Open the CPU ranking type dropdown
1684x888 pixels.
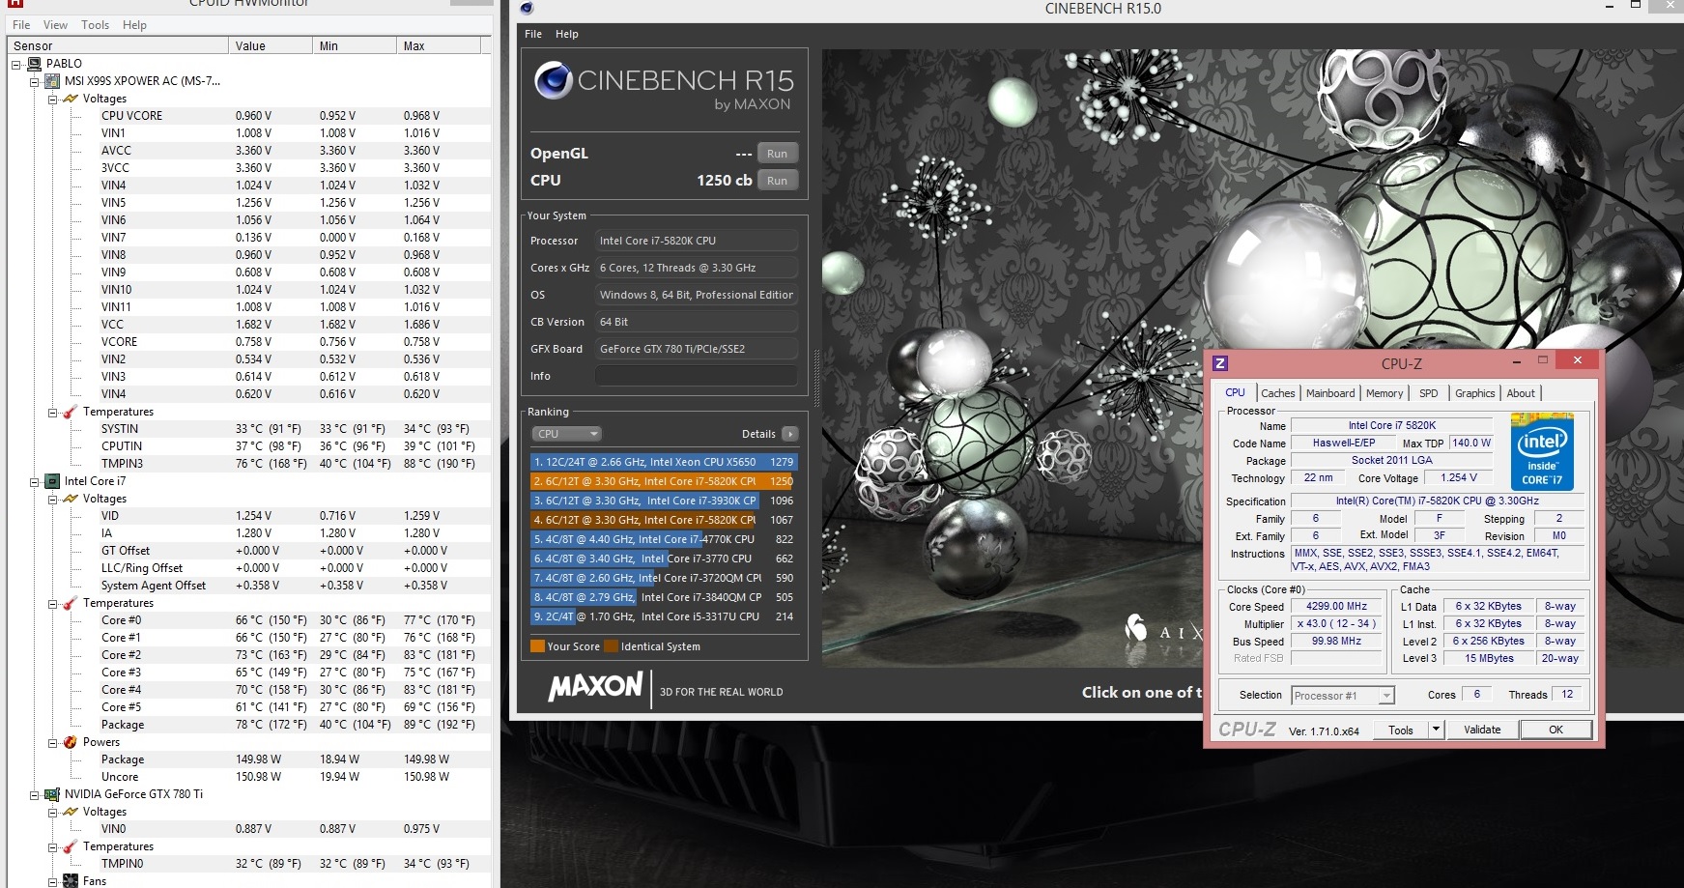[x=566, y=434]
